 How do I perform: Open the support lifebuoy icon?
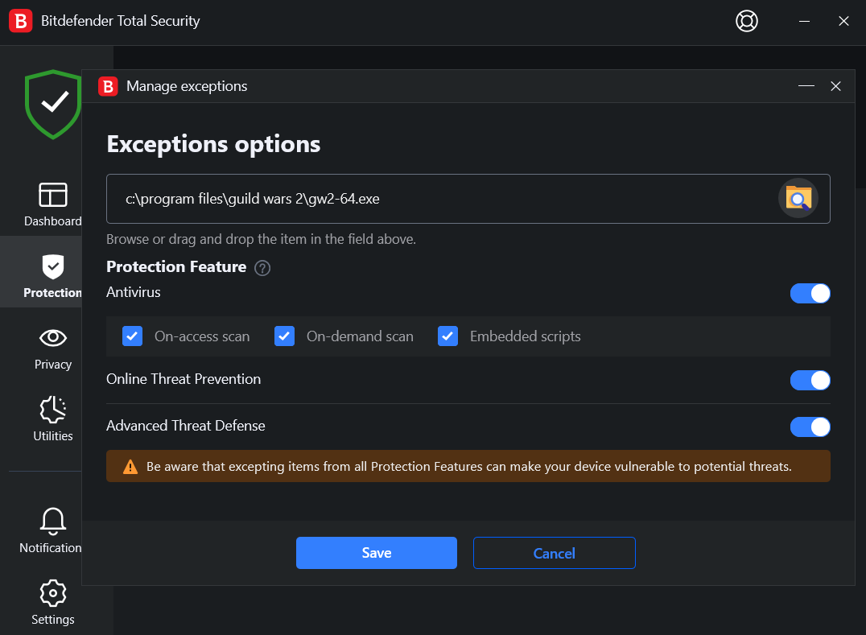pos(747,21)
